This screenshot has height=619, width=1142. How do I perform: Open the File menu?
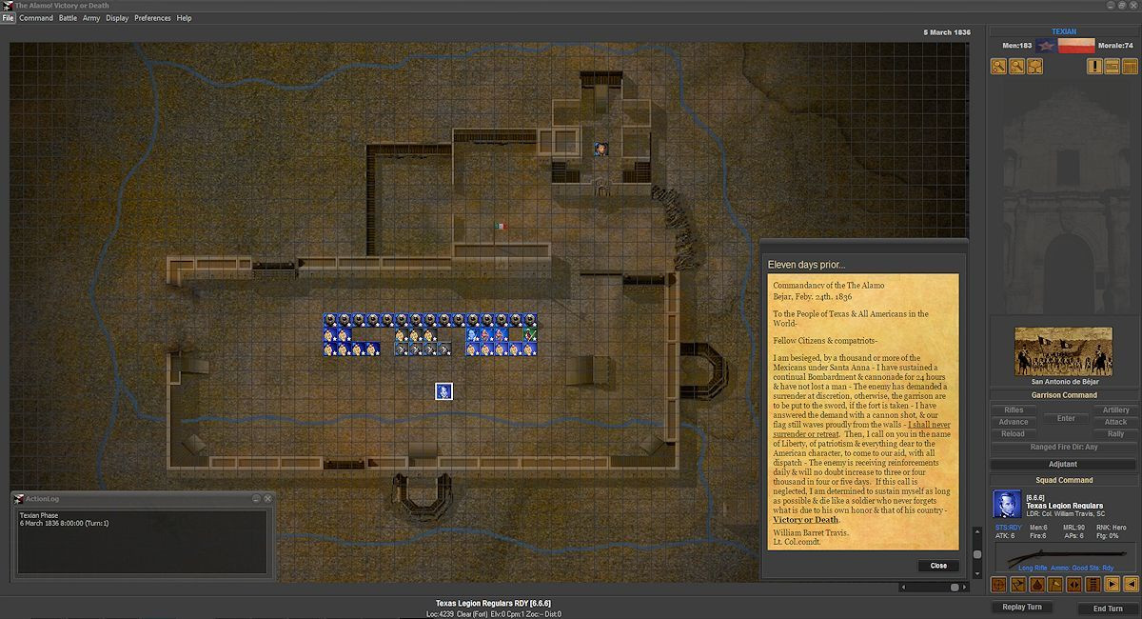coord(9,18)
